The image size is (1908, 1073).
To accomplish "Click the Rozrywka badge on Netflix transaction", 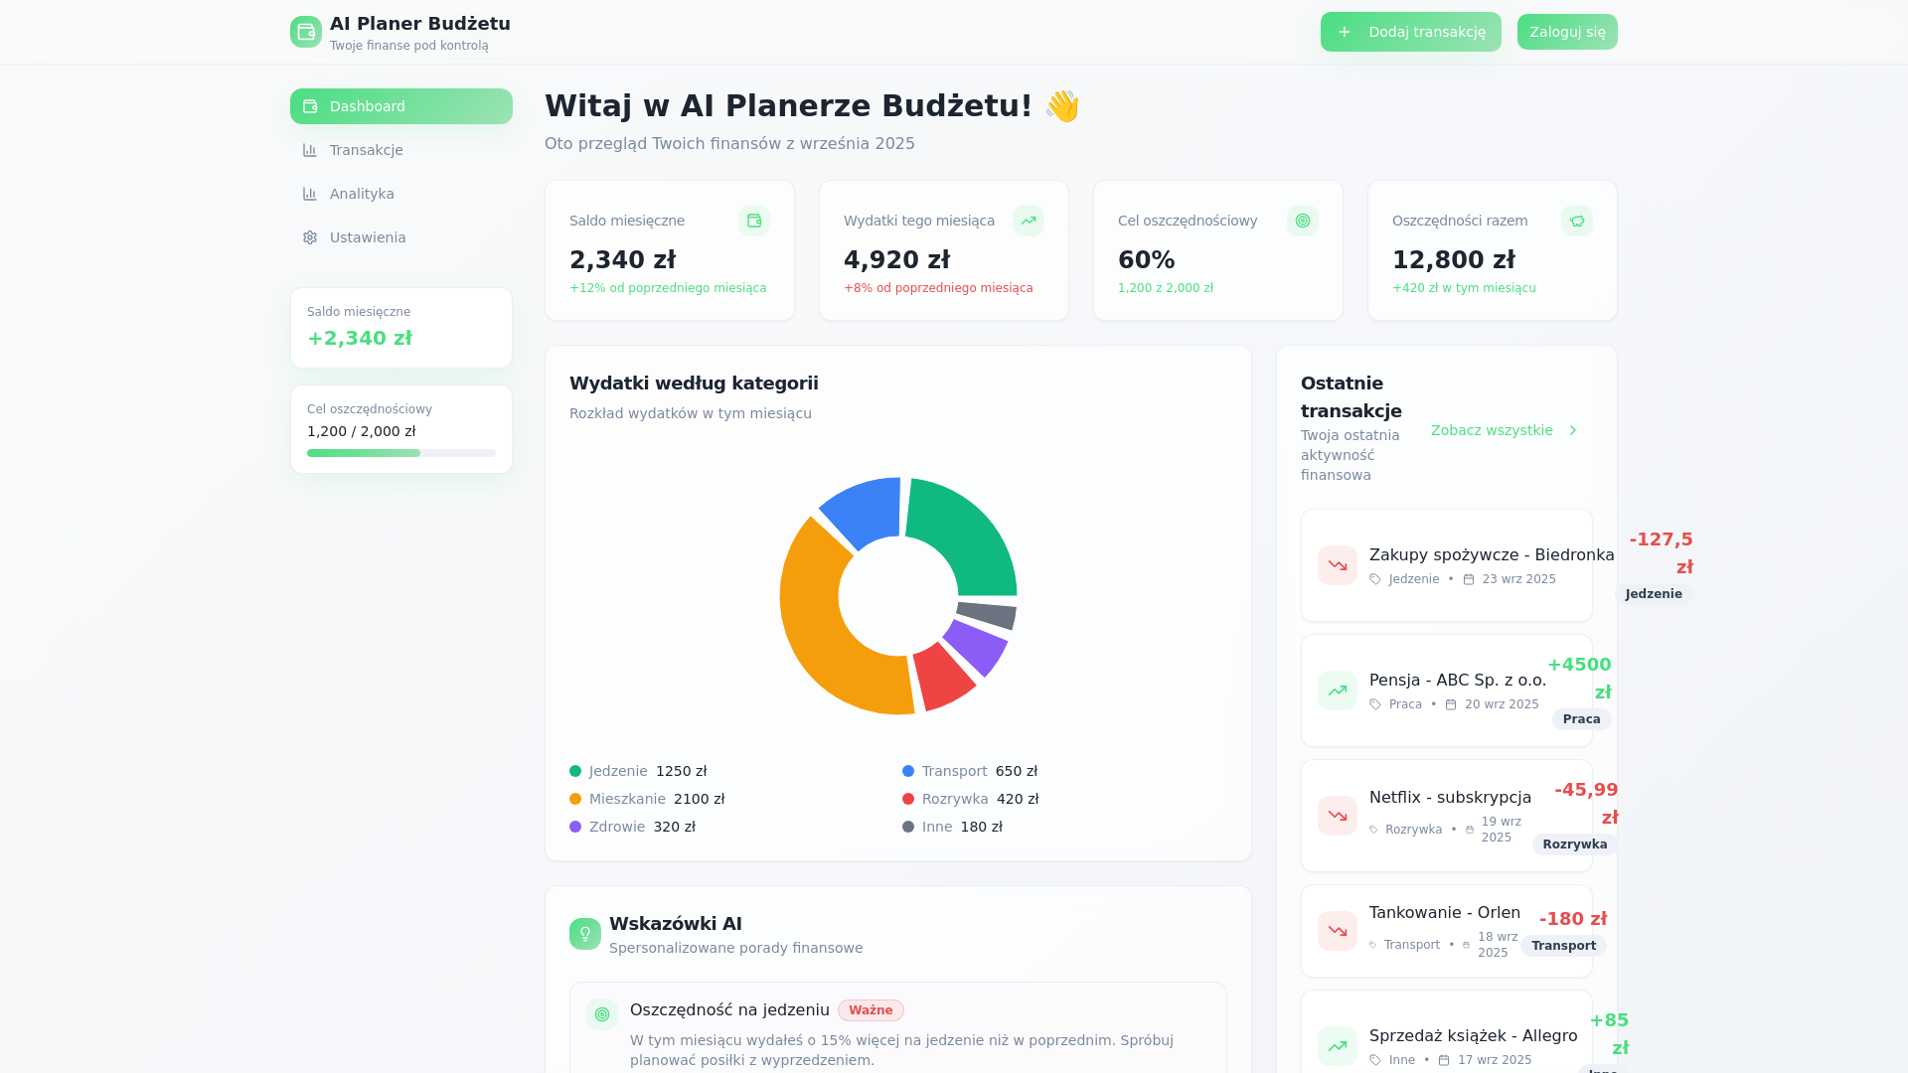I will (x=1575, y=844).
